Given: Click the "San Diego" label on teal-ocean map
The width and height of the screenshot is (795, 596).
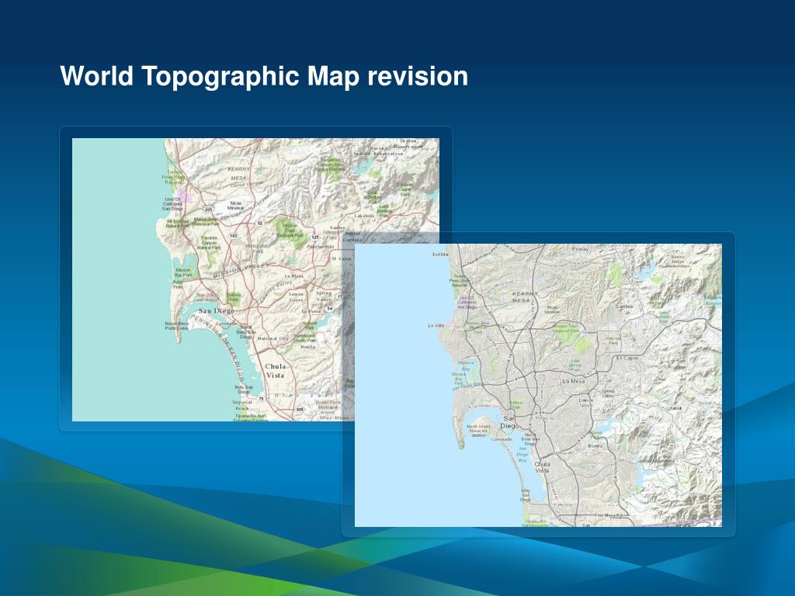Looking at the screenshot, I should pos(216,310).
